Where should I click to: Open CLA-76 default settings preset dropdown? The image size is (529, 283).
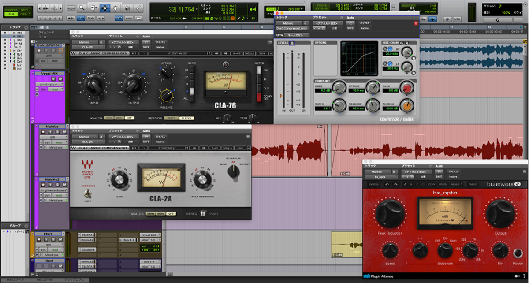[123, 42]
